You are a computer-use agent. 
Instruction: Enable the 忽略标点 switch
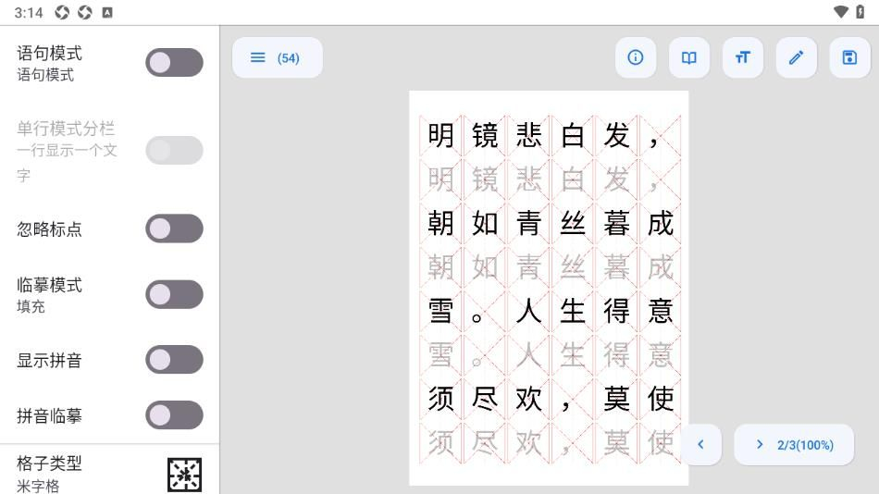[174, 228]
